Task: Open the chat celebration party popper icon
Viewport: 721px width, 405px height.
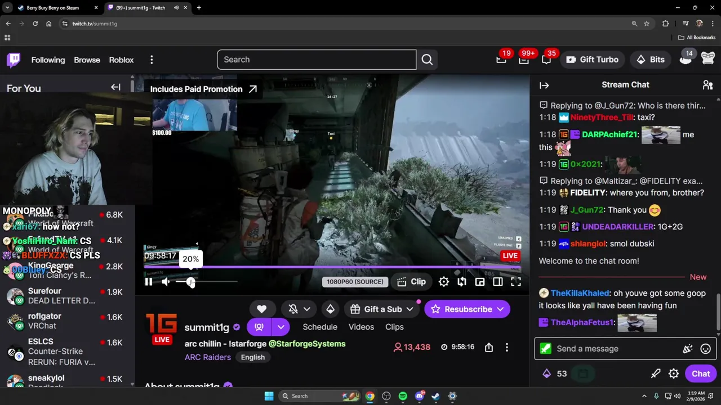Action: coord(687,349)
